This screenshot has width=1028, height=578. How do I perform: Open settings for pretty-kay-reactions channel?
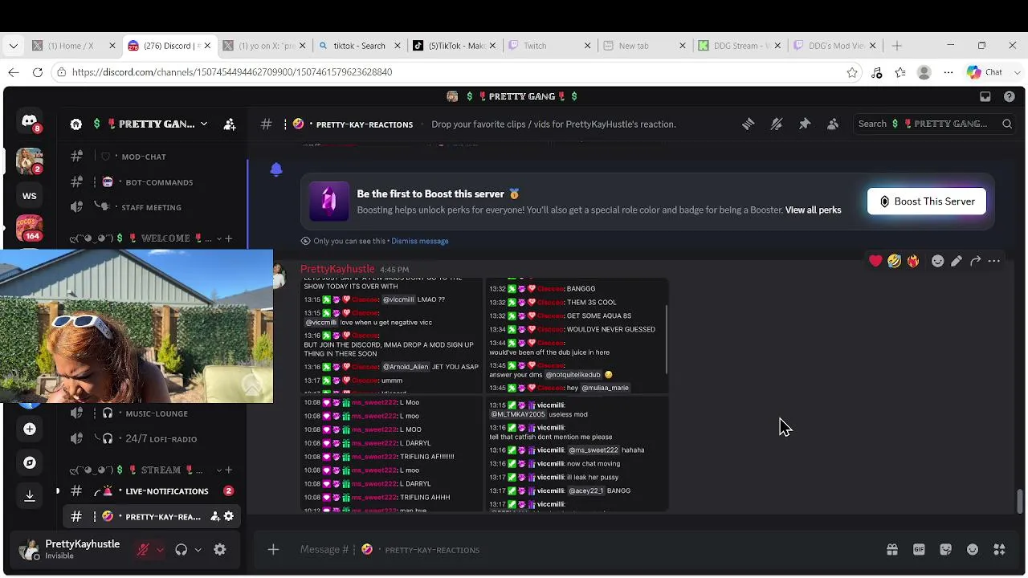[x=229, y=516]
